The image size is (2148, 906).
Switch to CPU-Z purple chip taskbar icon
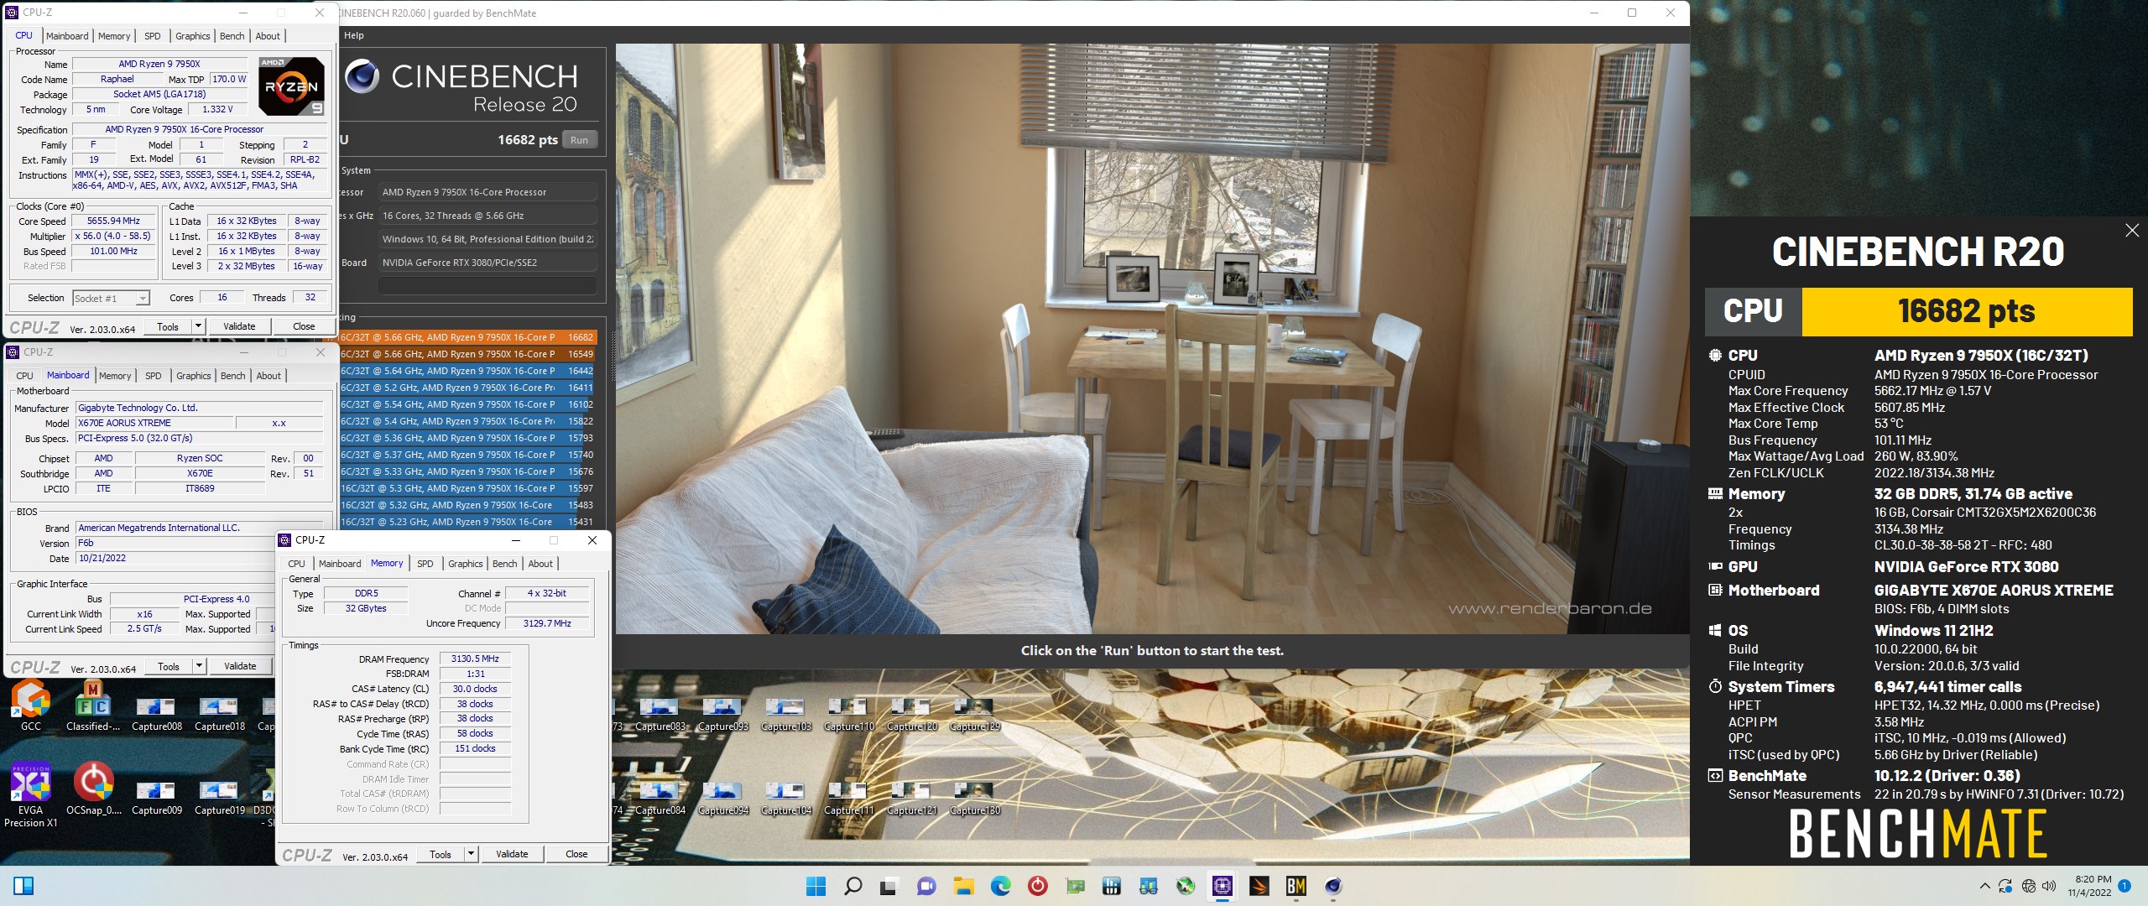click(x=1223, y=886)
